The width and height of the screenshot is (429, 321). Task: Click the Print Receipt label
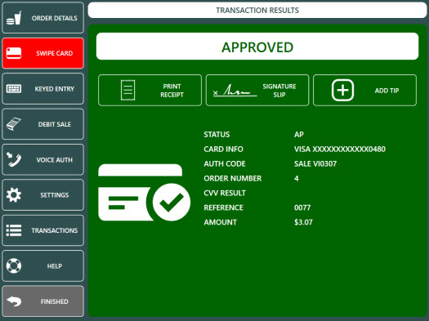172,91
